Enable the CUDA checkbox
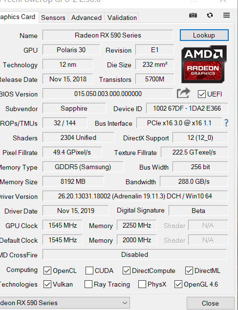 89,271
